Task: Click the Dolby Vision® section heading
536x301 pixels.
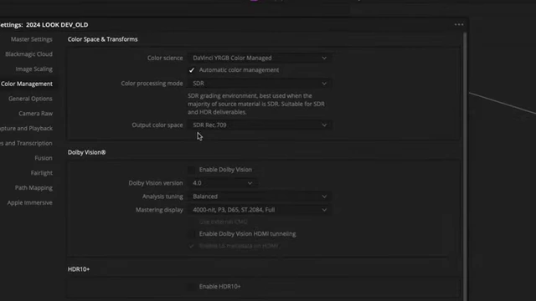Action: (x=86, y=152)
